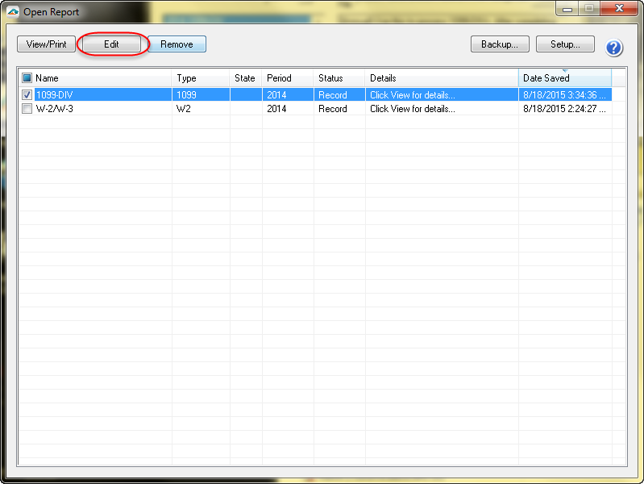The image size is (644, 484).
Task: Click the Open Report title bar app icon
Action: (x=12, y=12)
